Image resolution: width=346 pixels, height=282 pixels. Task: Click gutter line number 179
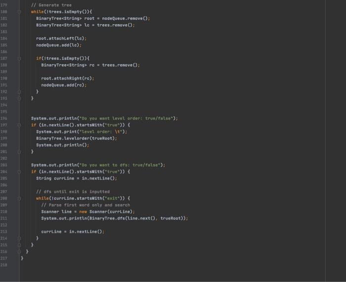(3, 5)
